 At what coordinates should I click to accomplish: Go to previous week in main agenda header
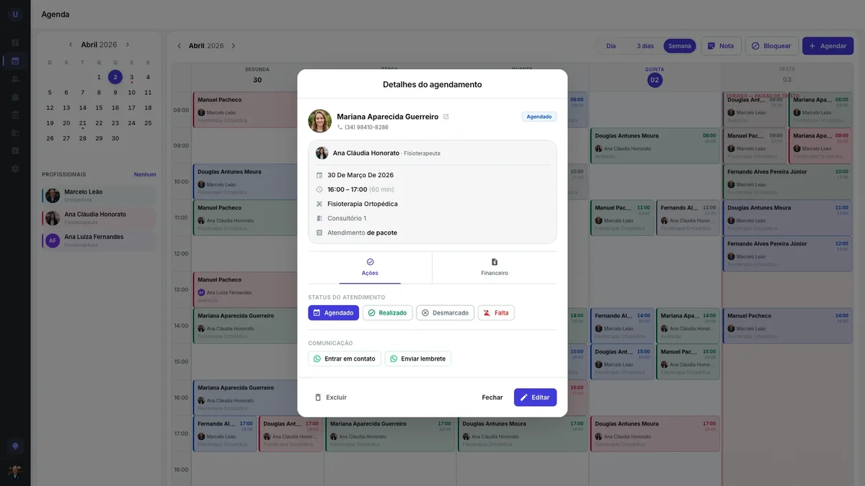pyautogui.click(x=179, y=46)
